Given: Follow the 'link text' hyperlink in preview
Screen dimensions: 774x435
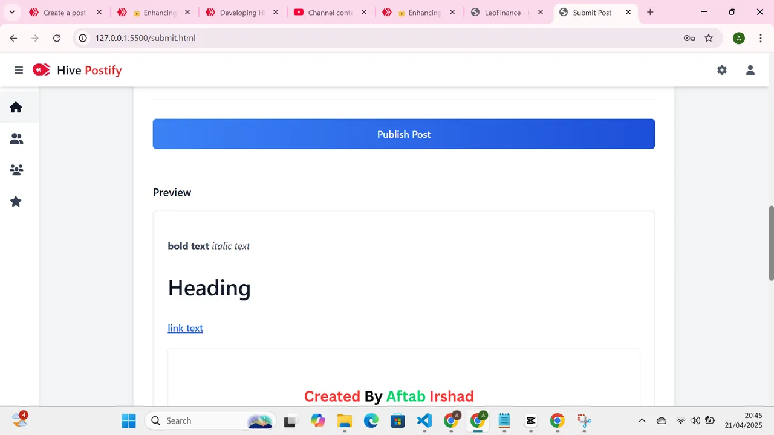Looking at the screenshot, I should 185,328.
